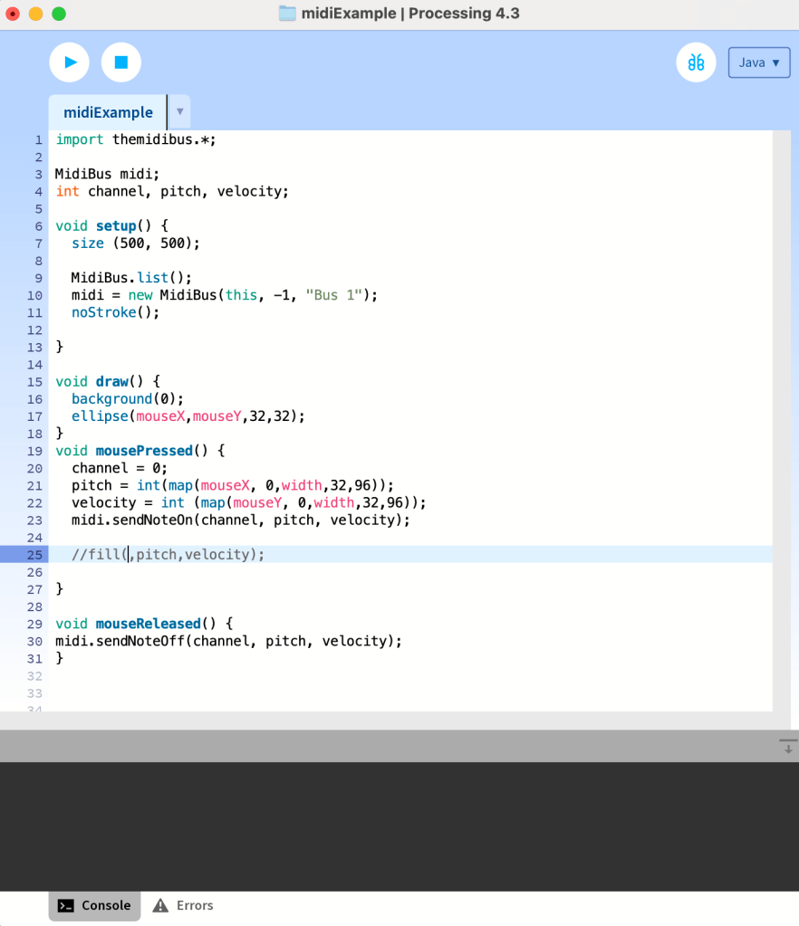Click line number 25 in the gutter
The height and width of the screenshot is (926, 799).
click(34, 554)
